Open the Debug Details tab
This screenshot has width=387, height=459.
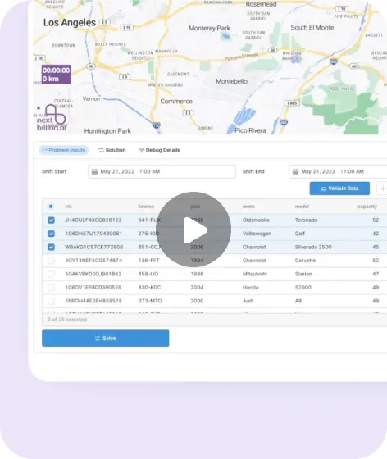(x=159, y=150)
